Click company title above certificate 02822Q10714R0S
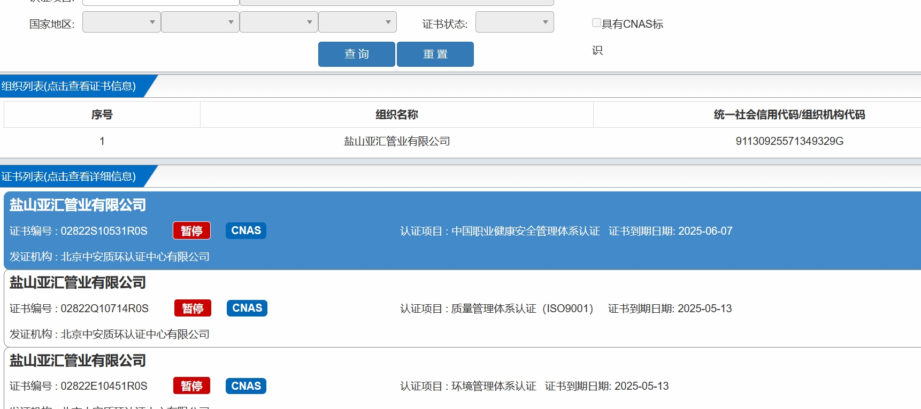The height and width of the screenshot is (409, 921). (78, 282)
